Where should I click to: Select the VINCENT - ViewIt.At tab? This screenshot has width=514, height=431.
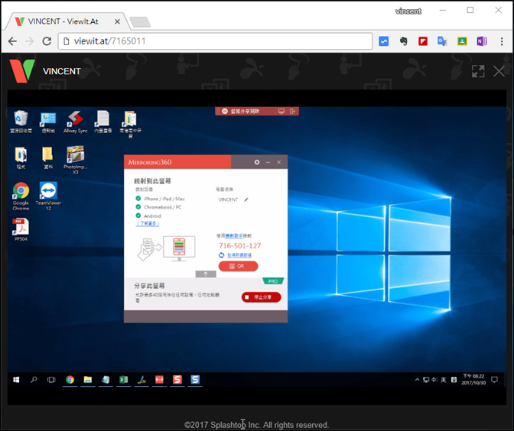click(67, 21)
